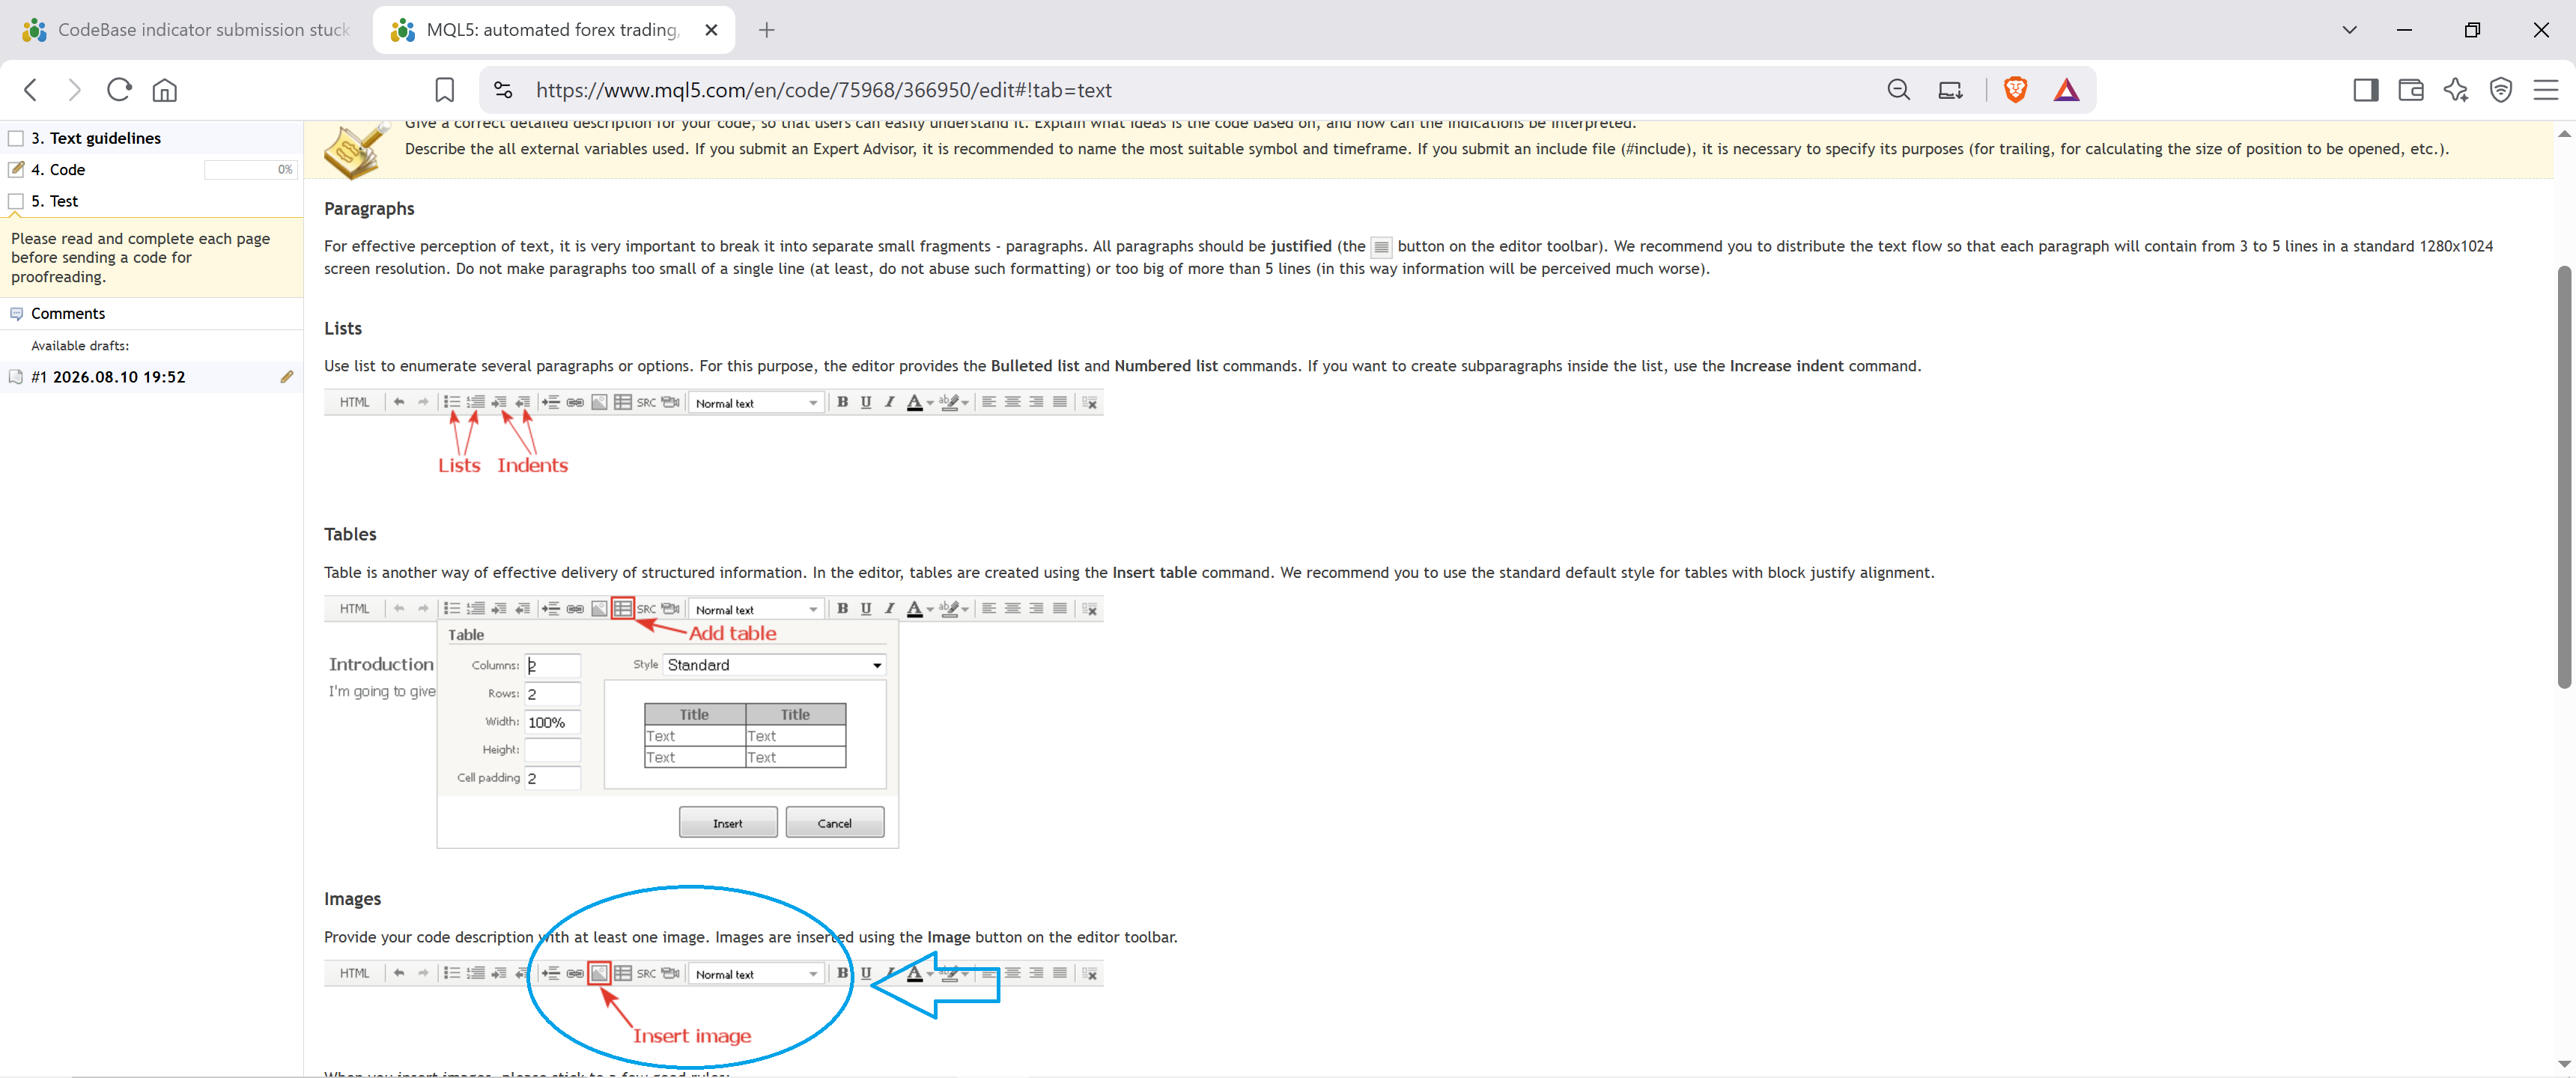Click the scrollbar up arrow
Image resolution: width=2576 pixels, height=1078 pixels.
pyautogui.click(x=2564, y=133)
